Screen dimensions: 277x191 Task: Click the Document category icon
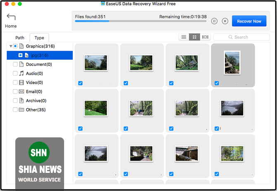21,64
